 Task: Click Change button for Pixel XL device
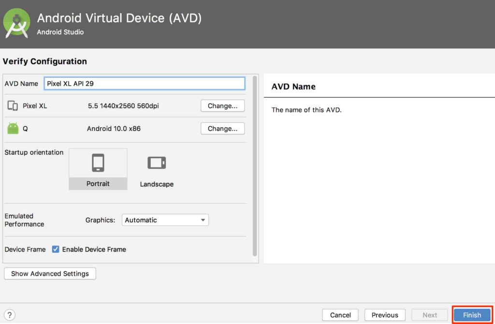[222, 106]
